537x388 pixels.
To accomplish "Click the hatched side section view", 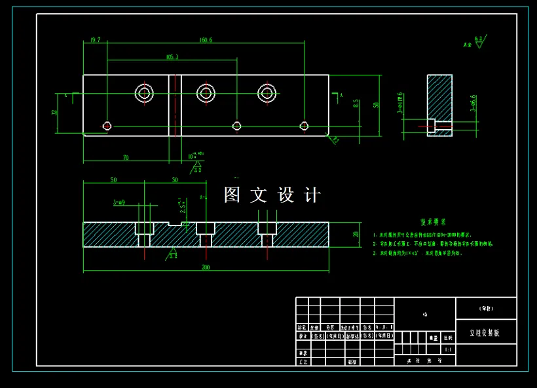I will 439,106.
